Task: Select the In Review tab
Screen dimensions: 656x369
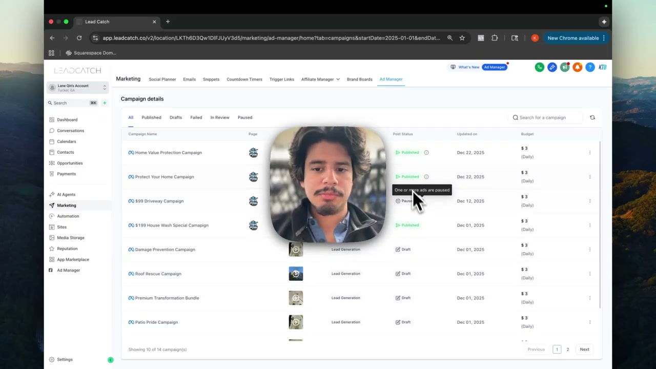Action: tap(220, 117)
